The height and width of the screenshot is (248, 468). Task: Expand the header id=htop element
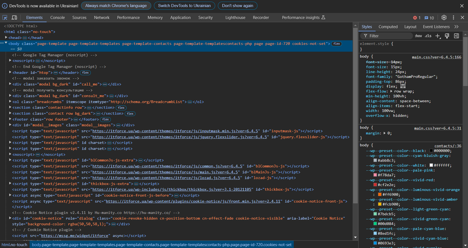10,72
